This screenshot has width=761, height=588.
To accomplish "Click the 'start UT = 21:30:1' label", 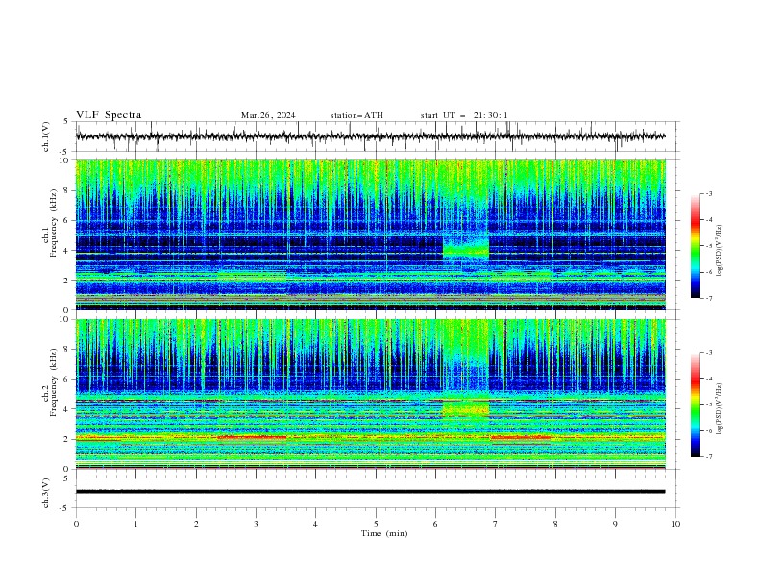I will pyautogui.click(x=464, y=115).
